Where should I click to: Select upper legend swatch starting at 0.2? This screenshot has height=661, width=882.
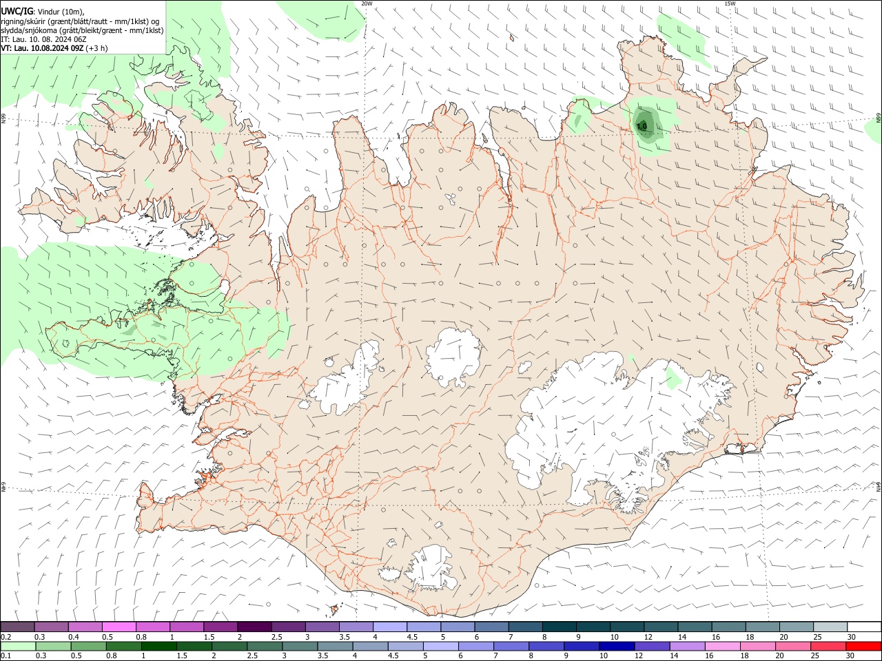(17, 627)
